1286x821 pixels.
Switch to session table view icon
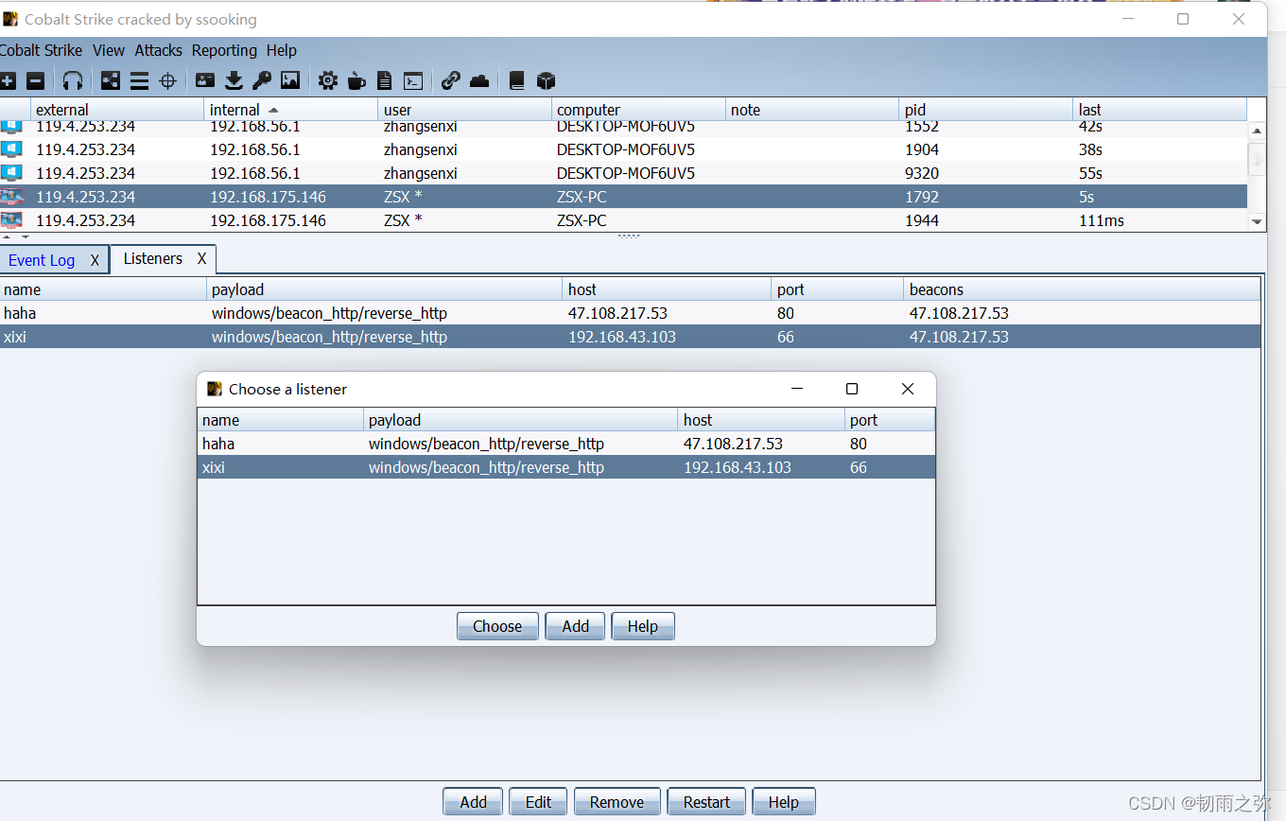(x=139, y=81)
